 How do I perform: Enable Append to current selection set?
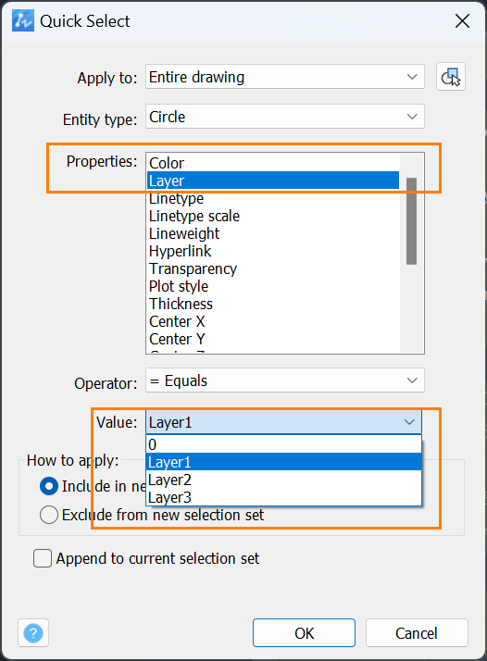43,558
